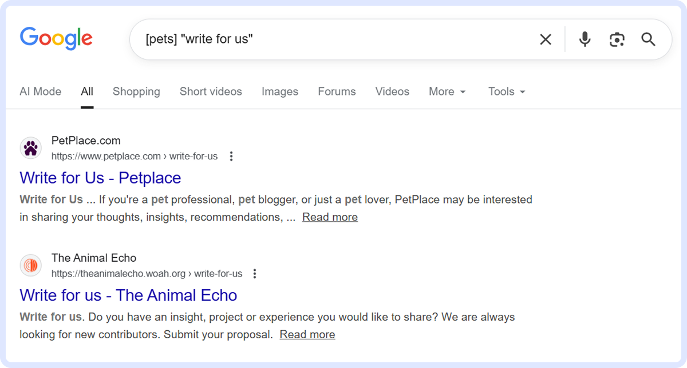This screenshot has width=687, height=368.
Task: Click the magnifying glass search icon
Action: 648,39
